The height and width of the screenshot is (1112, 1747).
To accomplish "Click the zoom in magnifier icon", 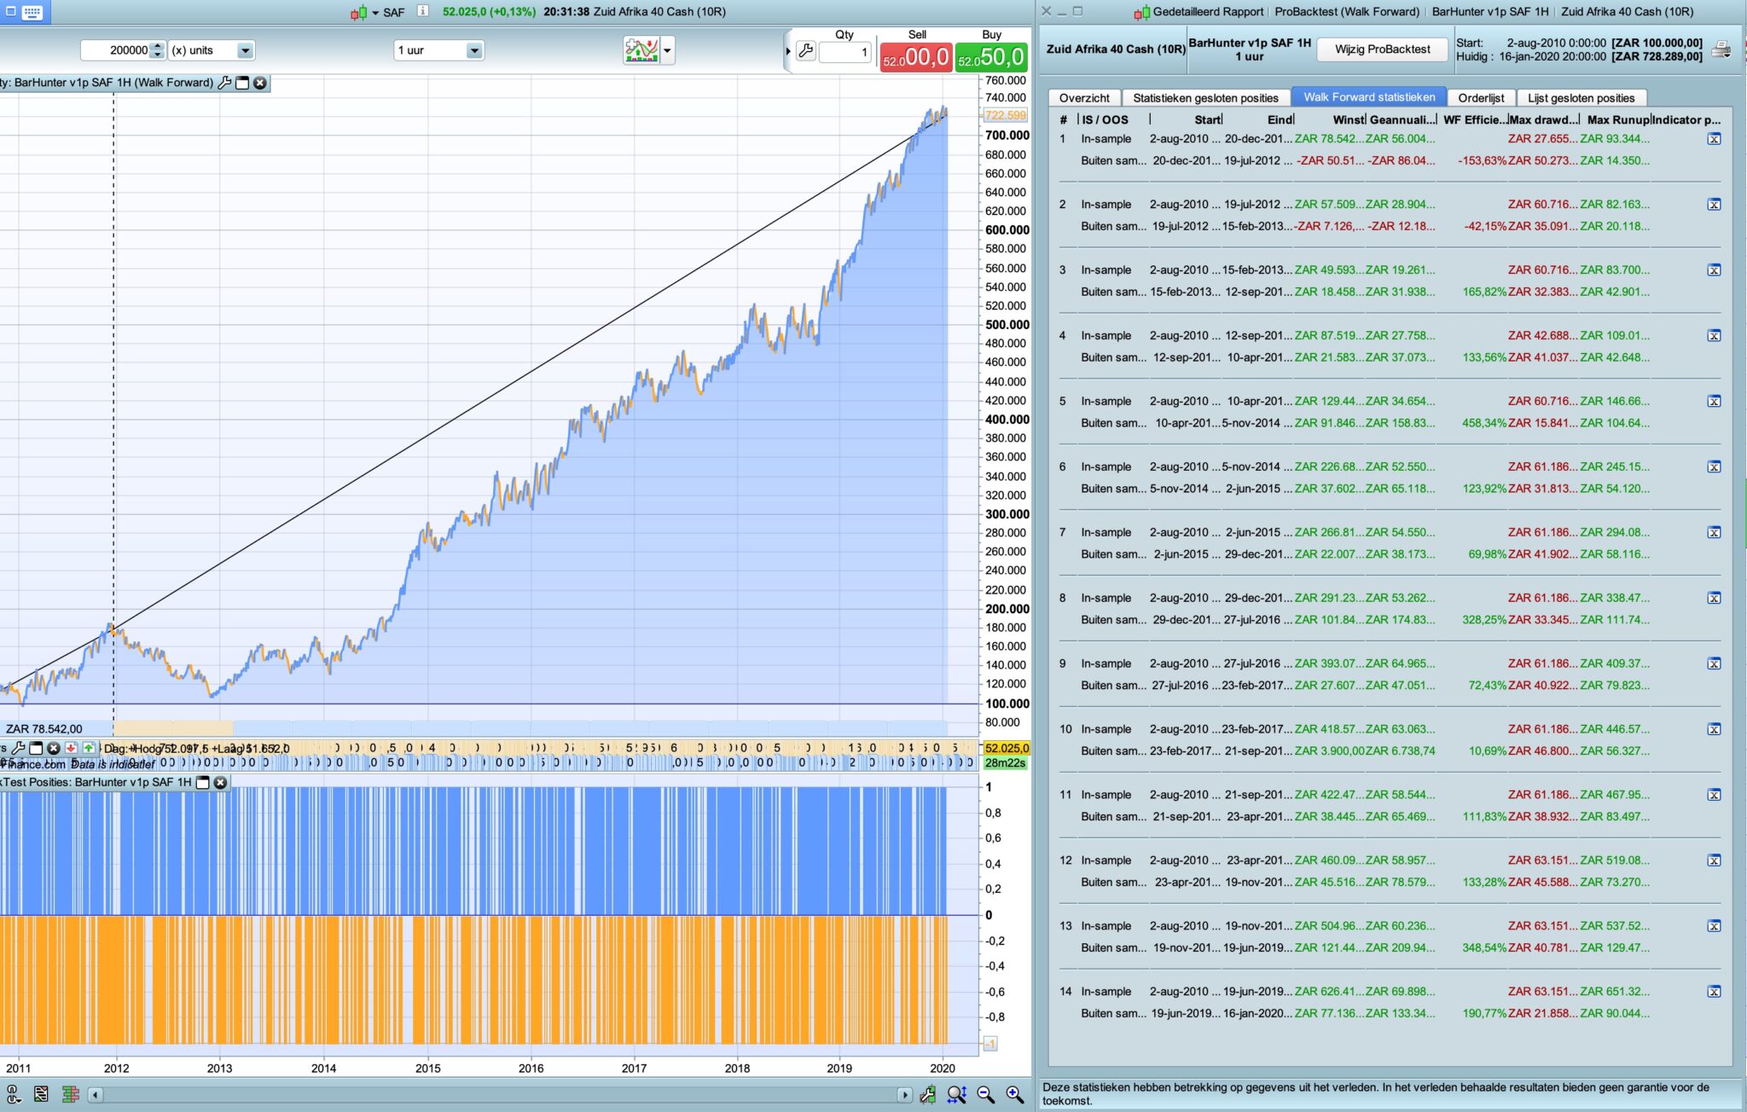I will (x=1014, y=1094).
